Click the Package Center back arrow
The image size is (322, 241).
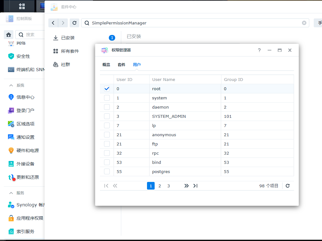click(x=53, y=23)
